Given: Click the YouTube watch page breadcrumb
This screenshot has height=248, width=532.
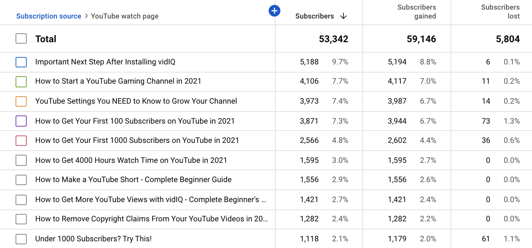Looking at the screenshot, I should [x=124, y=16].
